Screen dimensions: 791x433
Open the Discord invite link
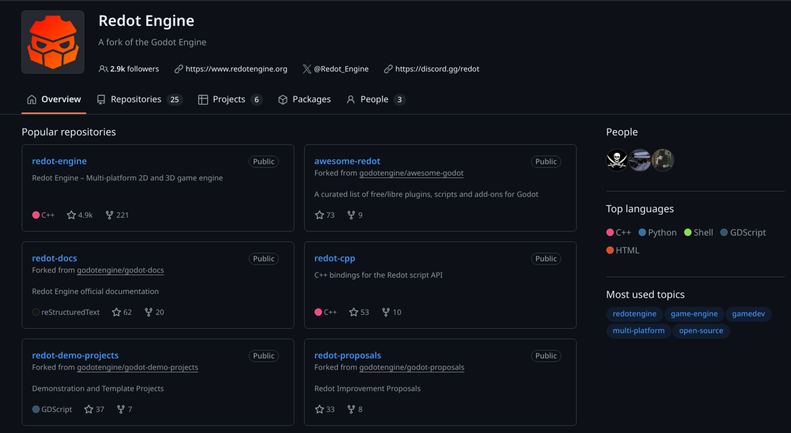click(437, 69)
